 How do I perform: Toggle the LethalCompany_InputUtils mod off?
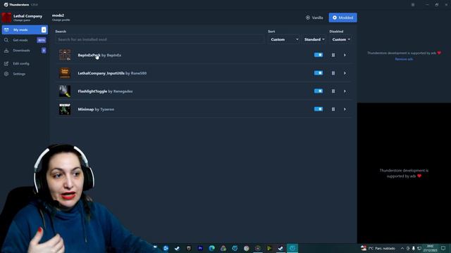click(x=319, y=73)
